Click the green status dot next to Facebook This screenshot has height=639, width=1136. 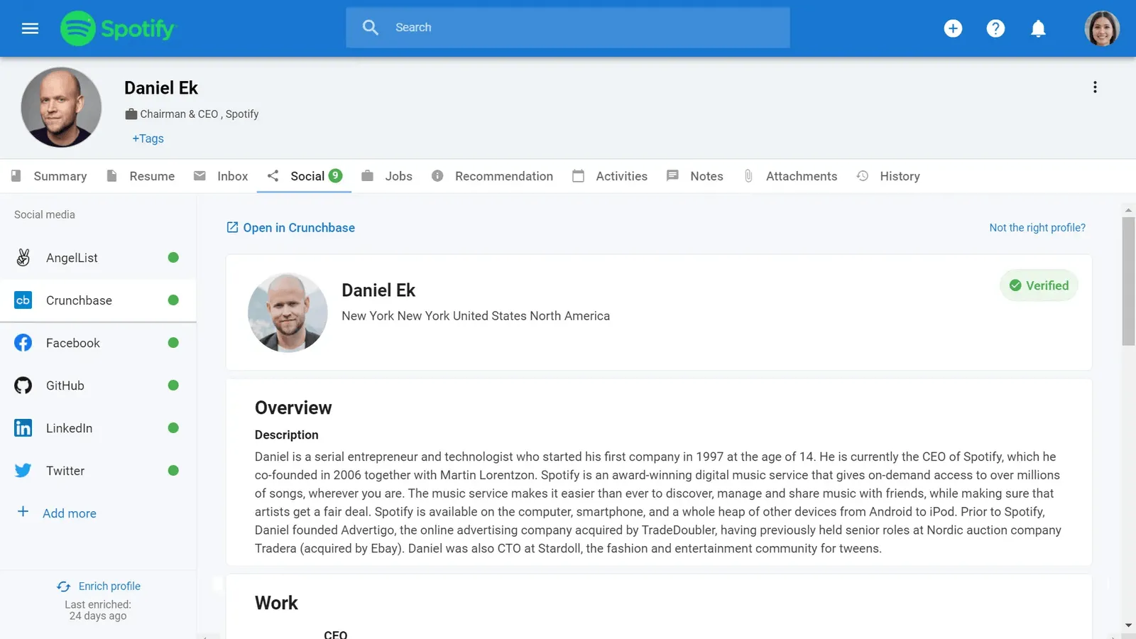tap(173, 342)
